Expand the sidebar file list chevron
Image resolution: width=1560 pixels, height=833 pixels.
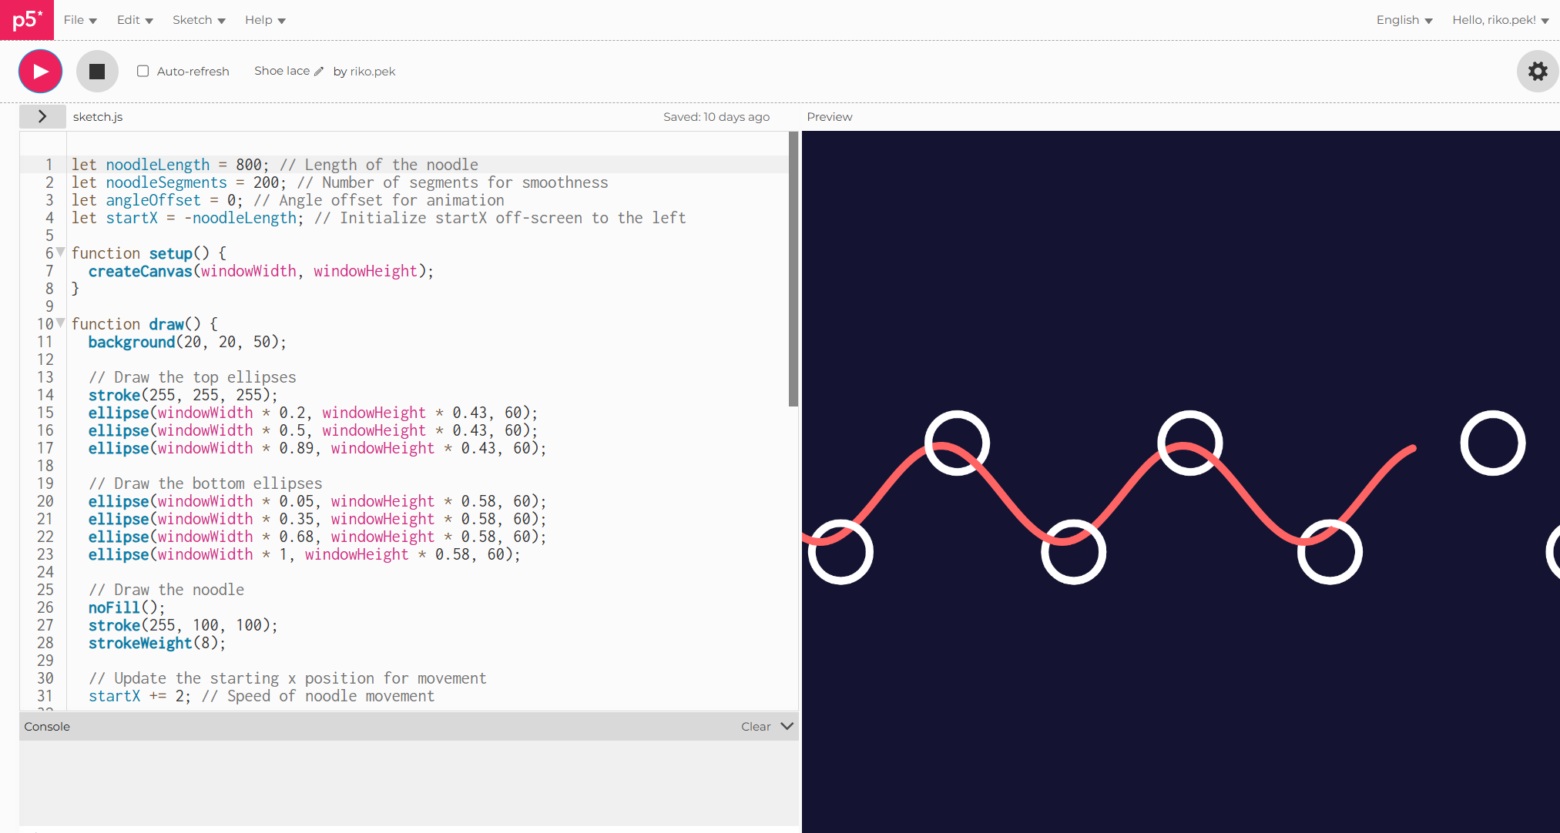pyautogui.click(x=42, y=116)
